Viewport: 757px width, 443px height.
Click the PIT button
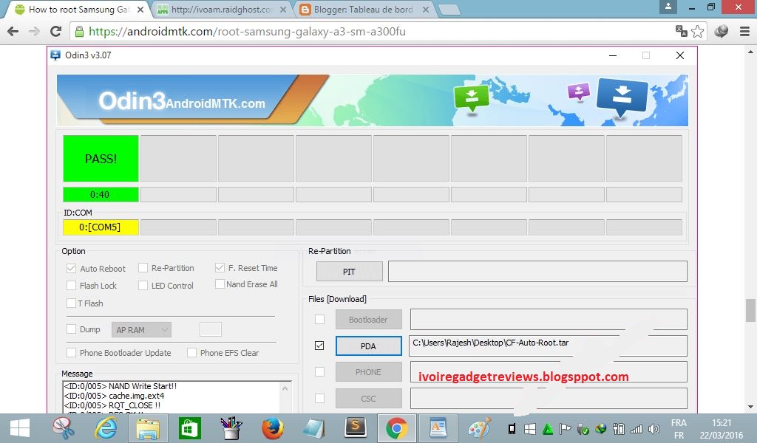click(349, 272)
